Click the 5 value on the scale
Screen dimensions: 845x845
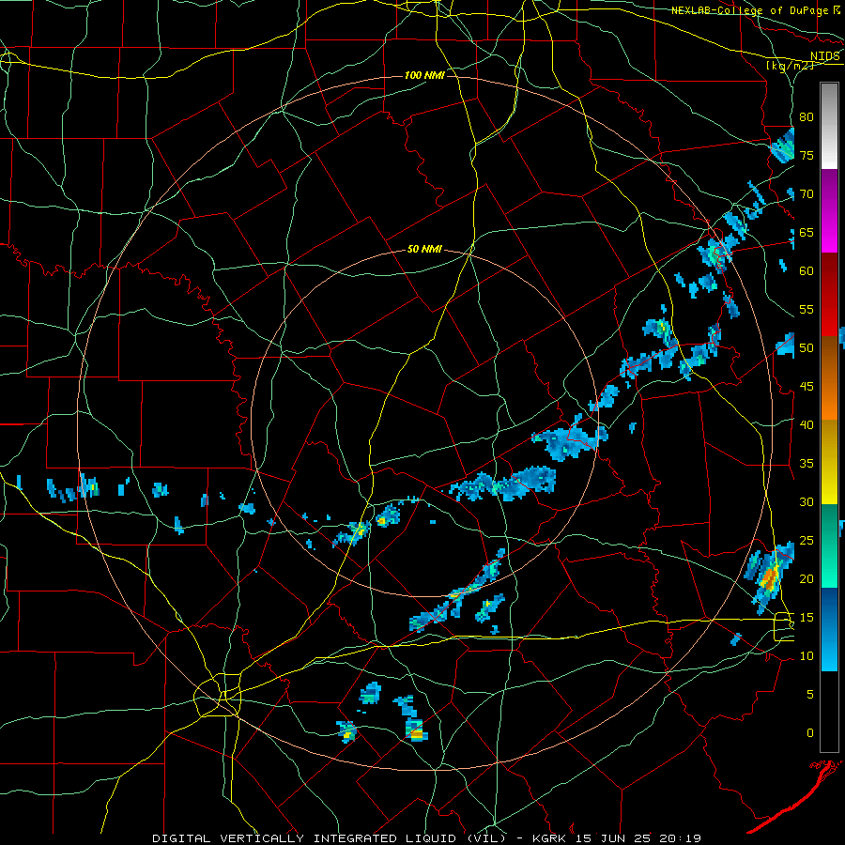click(810, 695)
